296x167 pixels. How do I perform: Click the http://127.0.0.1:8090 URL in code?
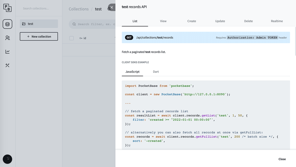pos(205,94)
